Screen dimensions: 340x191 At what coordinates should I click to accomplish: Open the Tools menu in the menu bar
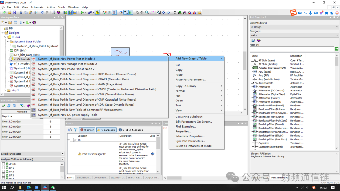(x=61, y=7)
